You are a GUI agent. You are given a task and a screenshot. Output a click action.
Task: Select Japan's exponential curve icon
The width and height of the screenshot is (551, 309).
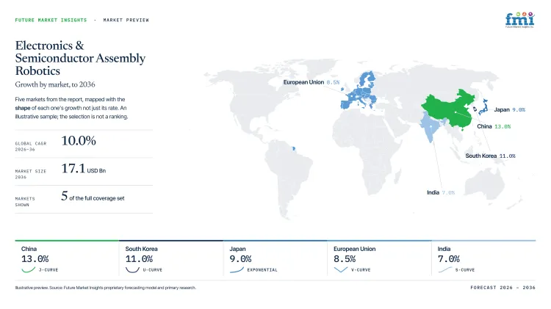pyautogui.click(x=237, y=269)
